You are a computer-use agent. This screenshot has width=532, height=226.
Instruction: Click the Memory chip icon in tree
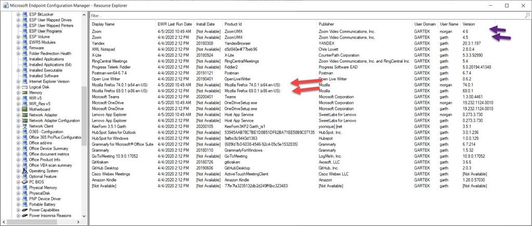[x=24, y=93]
